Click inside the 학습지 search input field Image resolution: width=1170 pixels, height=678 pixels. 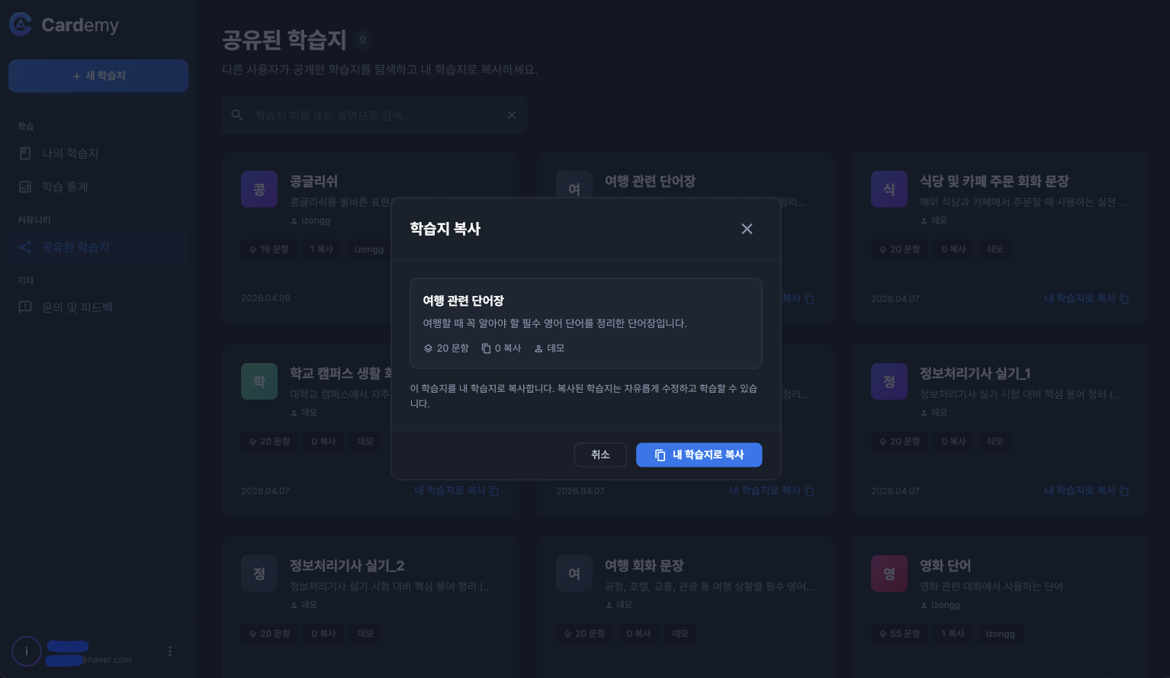[366, 115]
